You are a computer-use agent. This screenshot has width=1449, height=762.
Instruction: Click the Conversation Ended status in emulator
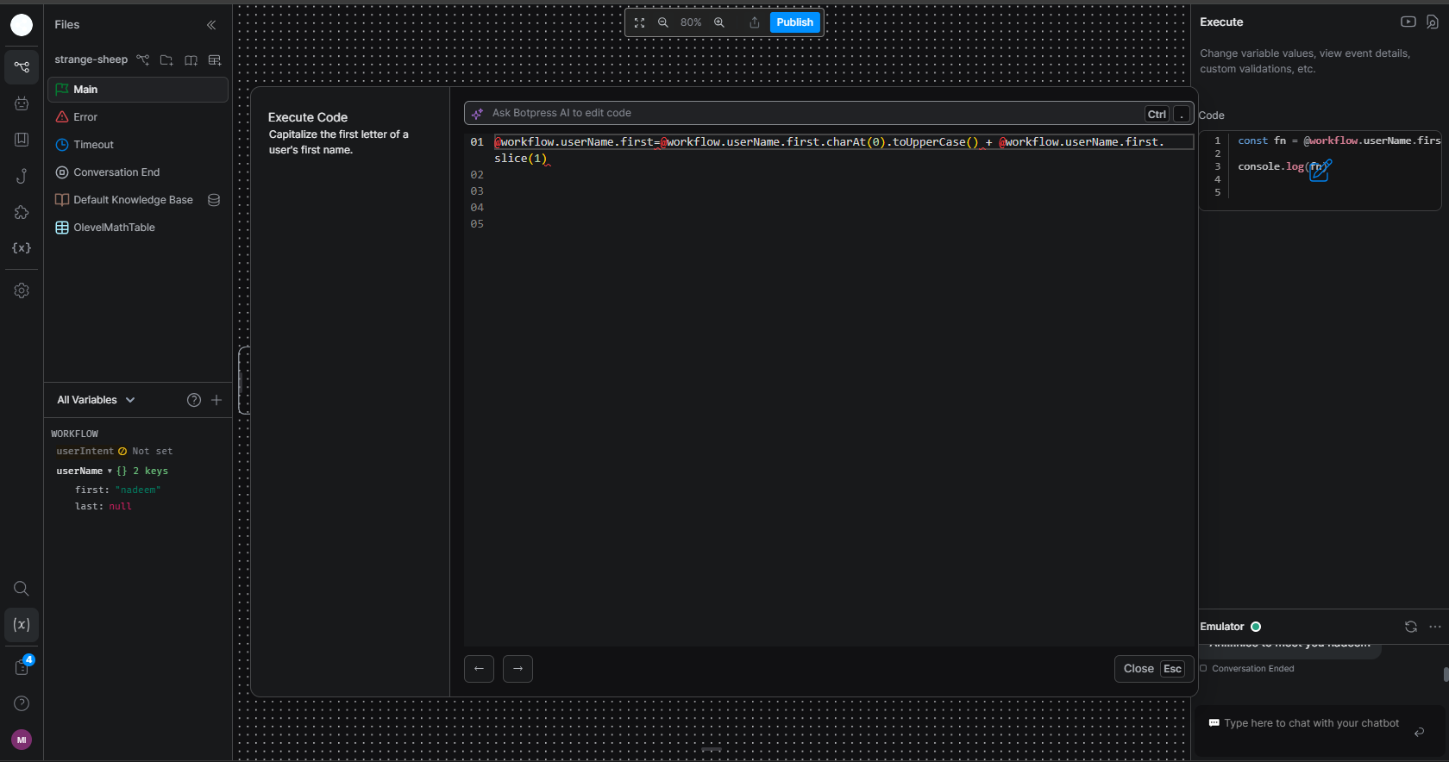1247,669
